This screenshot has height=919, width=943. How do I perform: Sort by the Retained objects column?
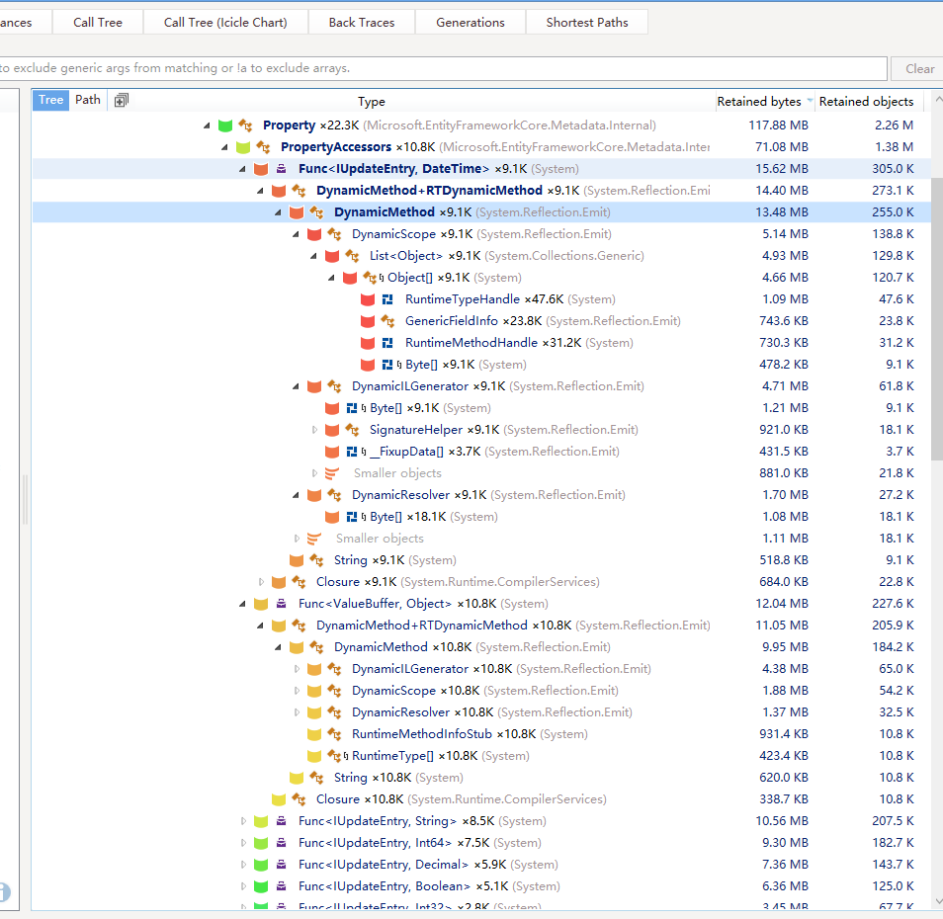pyautogui.click(x=867, y=101)
